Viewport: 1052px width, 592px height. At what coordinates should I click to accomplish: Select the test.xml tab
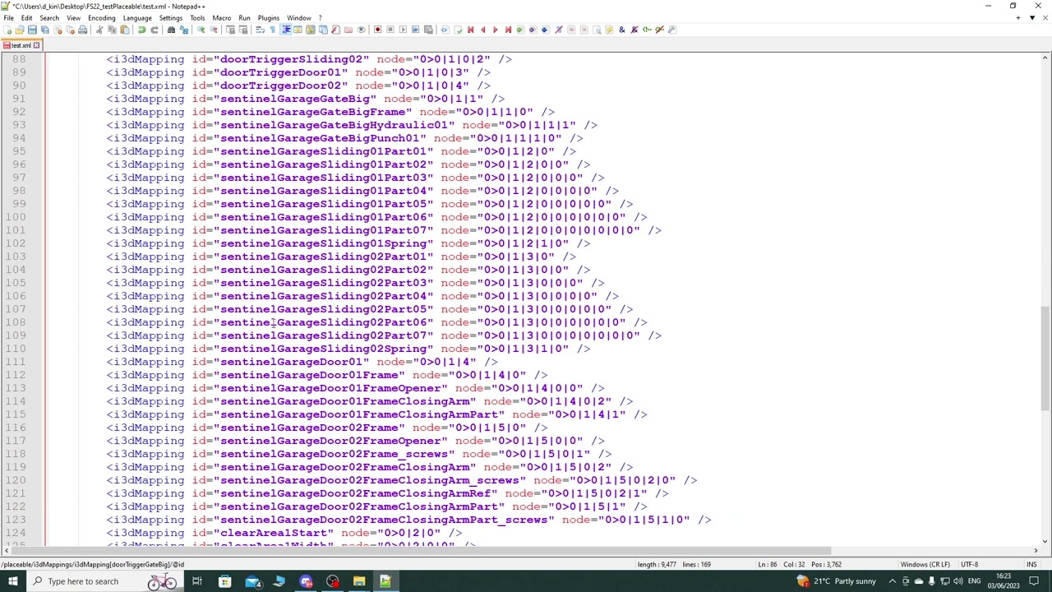click(21, 45)
